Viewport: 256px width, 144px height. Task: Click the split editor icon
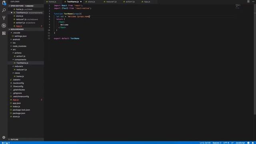[x=248, y=2]
